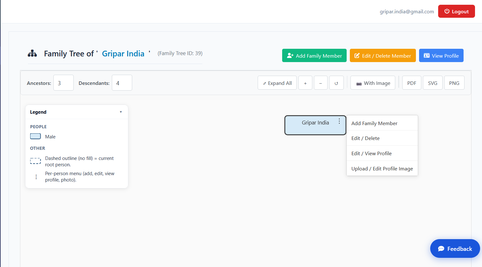Export tree as SVG
The width and height of the screenshot is (482, 267).
coord(433,83)
